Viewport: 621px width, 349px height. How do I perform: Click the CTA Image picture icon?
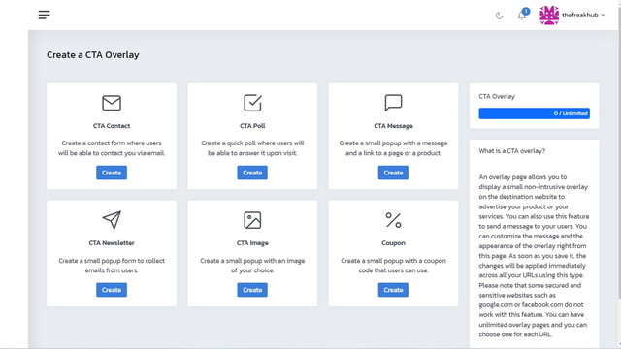252,220
